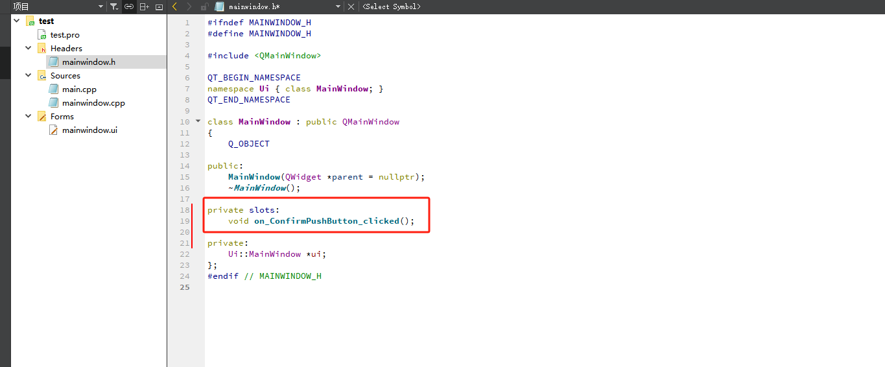Click the mainwindow.h file icon in tree
This screenshot has height=367, width=885.
pos(54,62)
